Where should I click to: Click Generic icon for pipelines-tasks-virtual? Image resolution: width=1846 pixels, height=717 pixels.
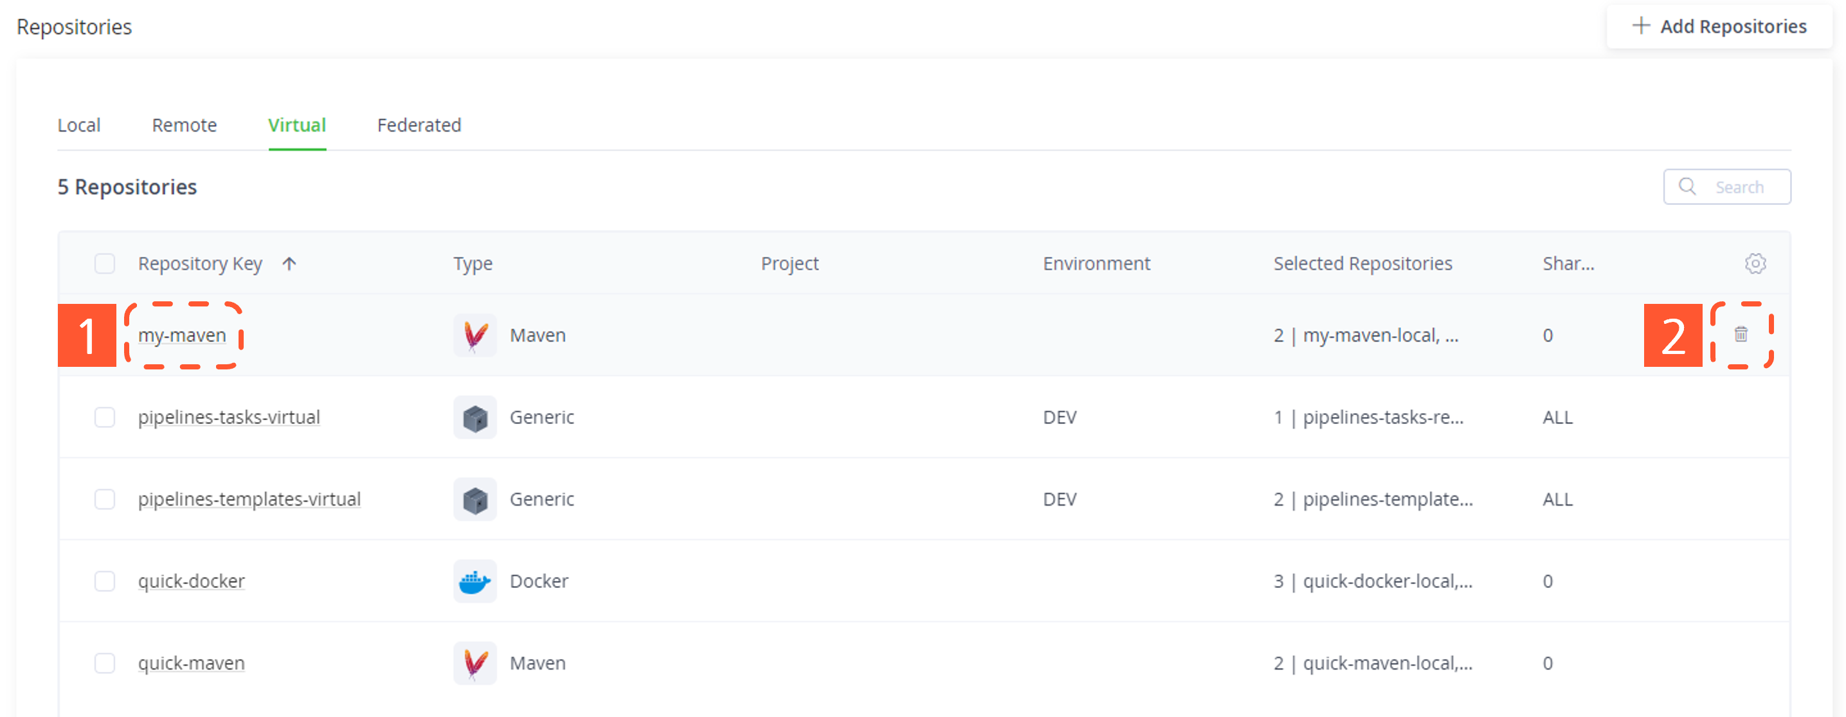(475, 418)
